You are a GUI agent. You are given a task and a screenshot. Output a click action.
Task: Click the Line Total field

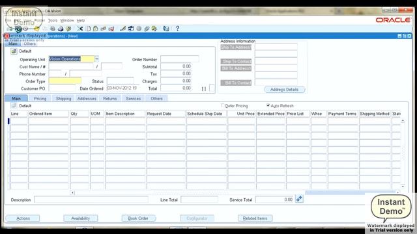tap(199, 200)
